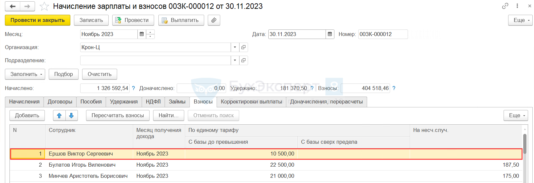Show Начислено details via question mark
The width and height of the screenshot is (534, 183).
coord(133,88)
